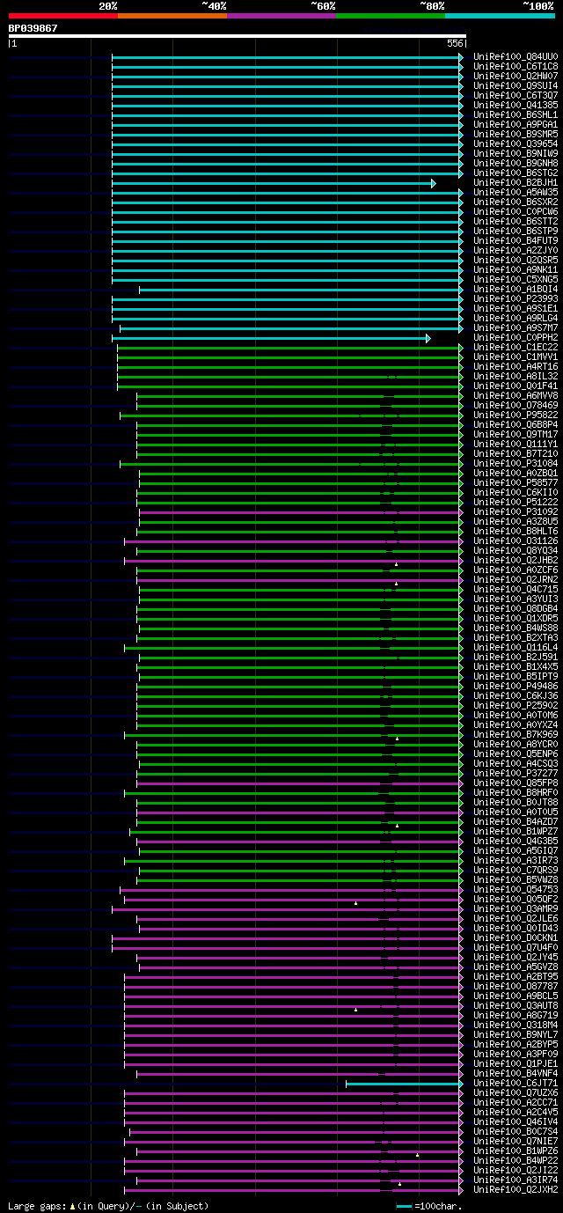Click the orange ~40% identity legend segment
This screenshot has width=563, height=1213.
[172, 16]
